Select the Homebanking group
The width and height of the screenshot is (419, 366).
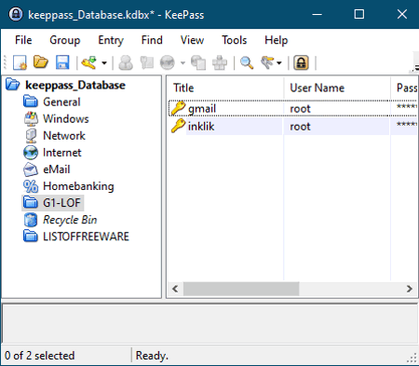(x=78, y=186)
